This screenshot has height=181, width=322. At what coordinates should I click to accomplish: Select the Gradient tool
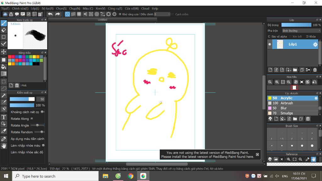coord(4,74)
